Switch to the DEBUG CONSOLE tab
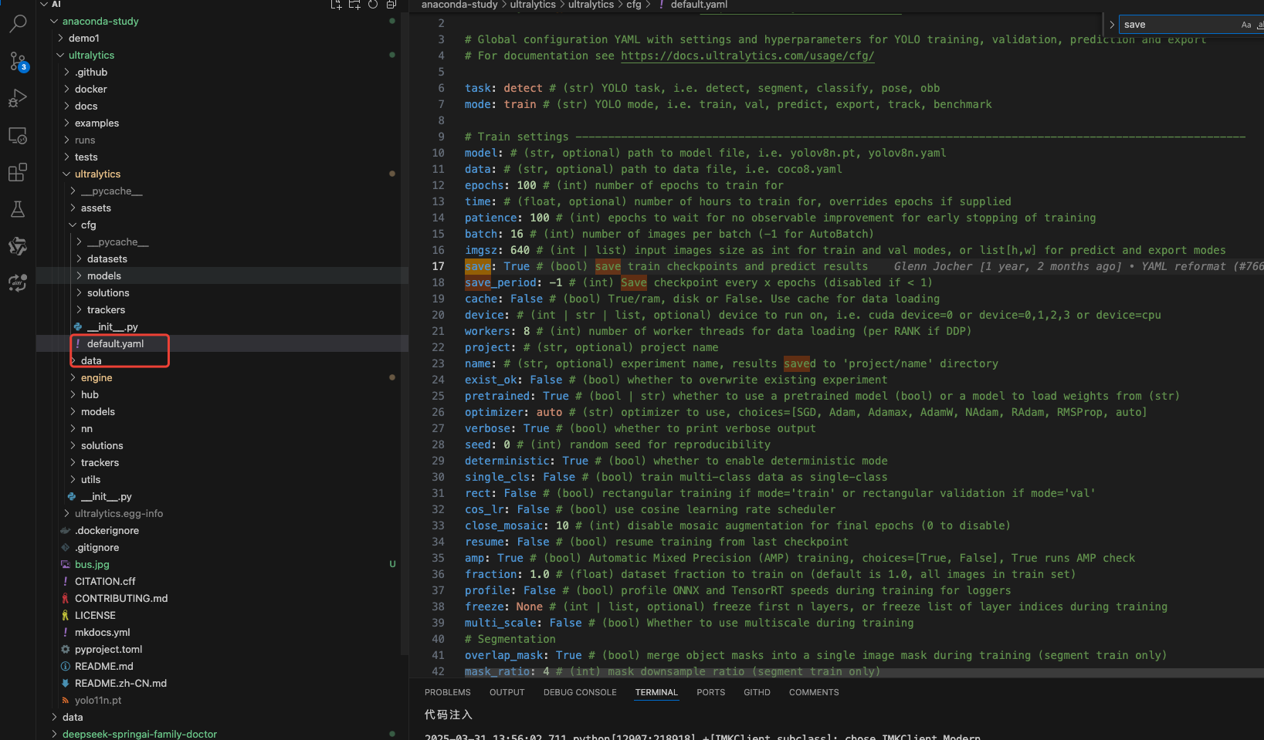Viewport: 1264px width, 740px height. (x=579, y=692)
